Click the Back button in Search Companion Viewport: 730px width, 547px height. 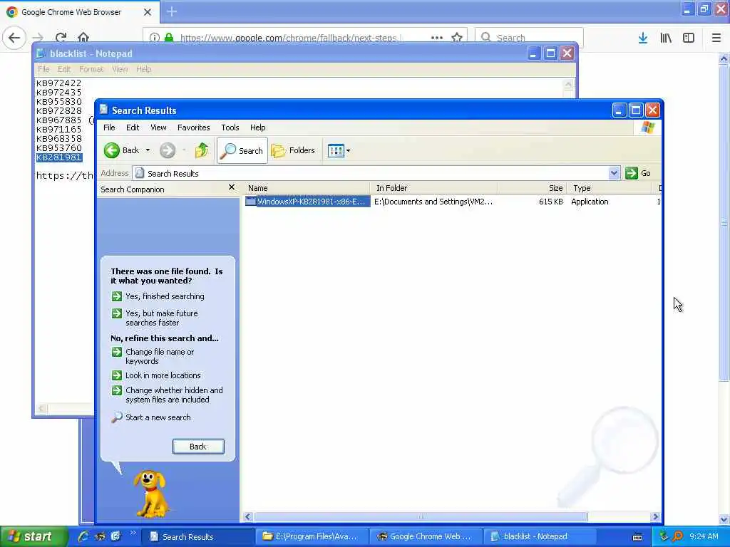tap(198, 447)
